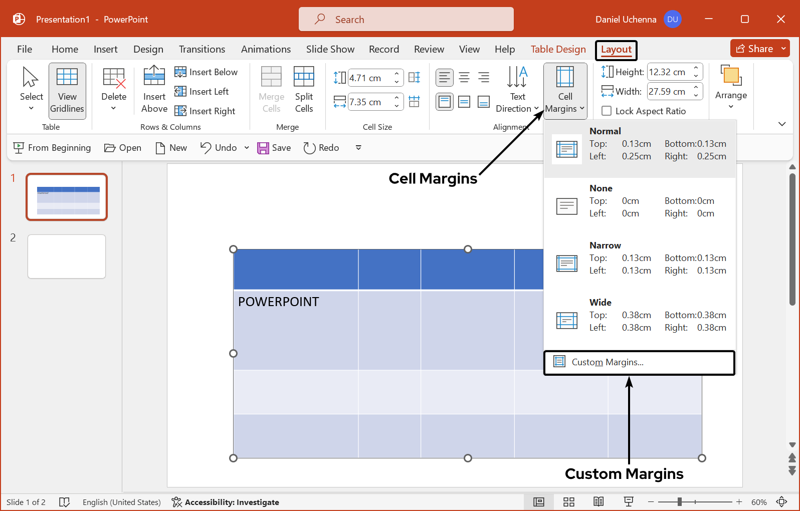Switch to Slide Sorter view
The image size is (800, 511).
[569, 502]
